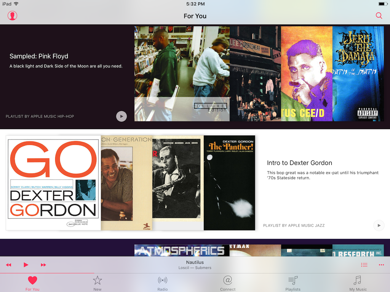
Task: Tap the 5:32 PM clock
Action: point(195,4)
